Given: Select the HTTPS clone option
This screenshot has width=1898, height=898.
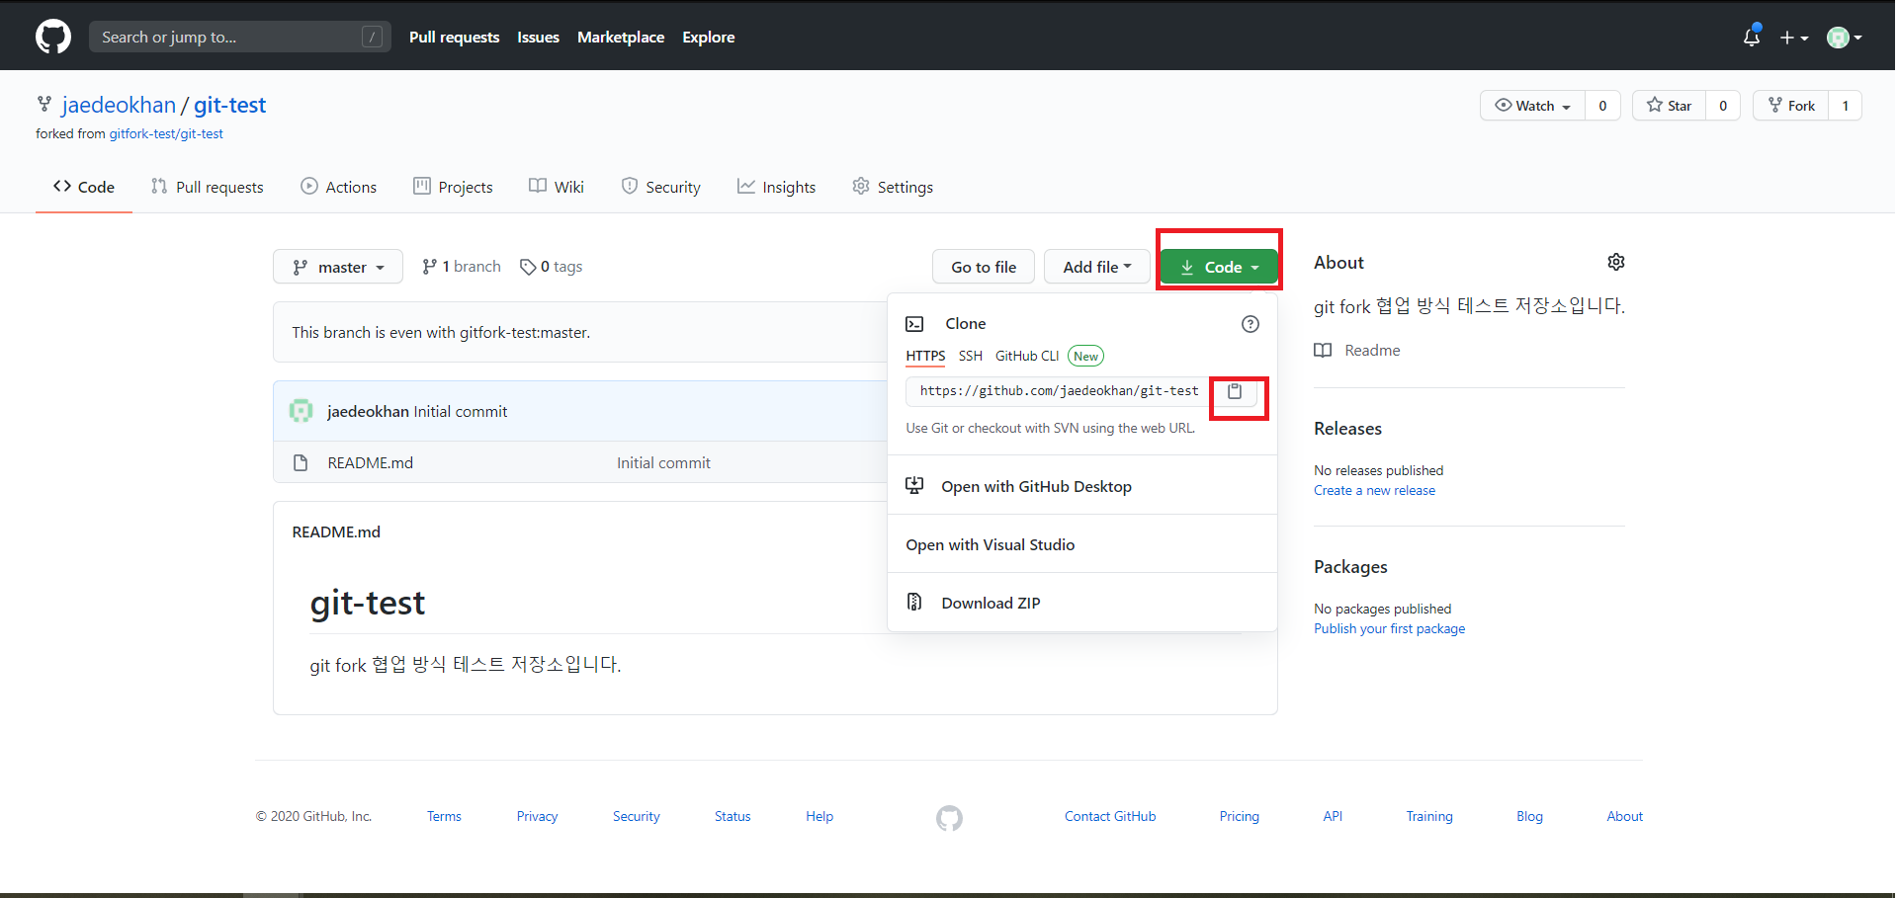Looking at the screenshot, I should pyautogui.click(x=925, y=356).
